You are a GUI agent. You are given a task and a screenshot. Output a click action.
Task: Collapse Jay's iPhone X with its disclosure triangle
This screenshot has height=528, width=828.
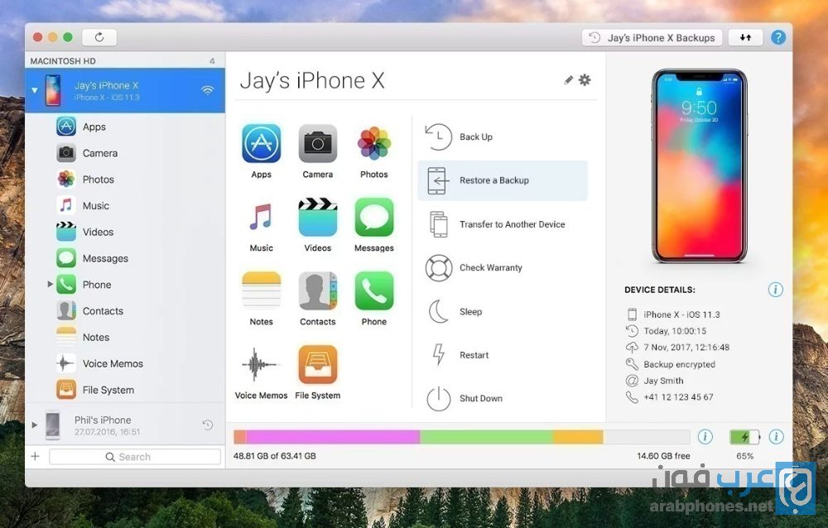(33, 91)
